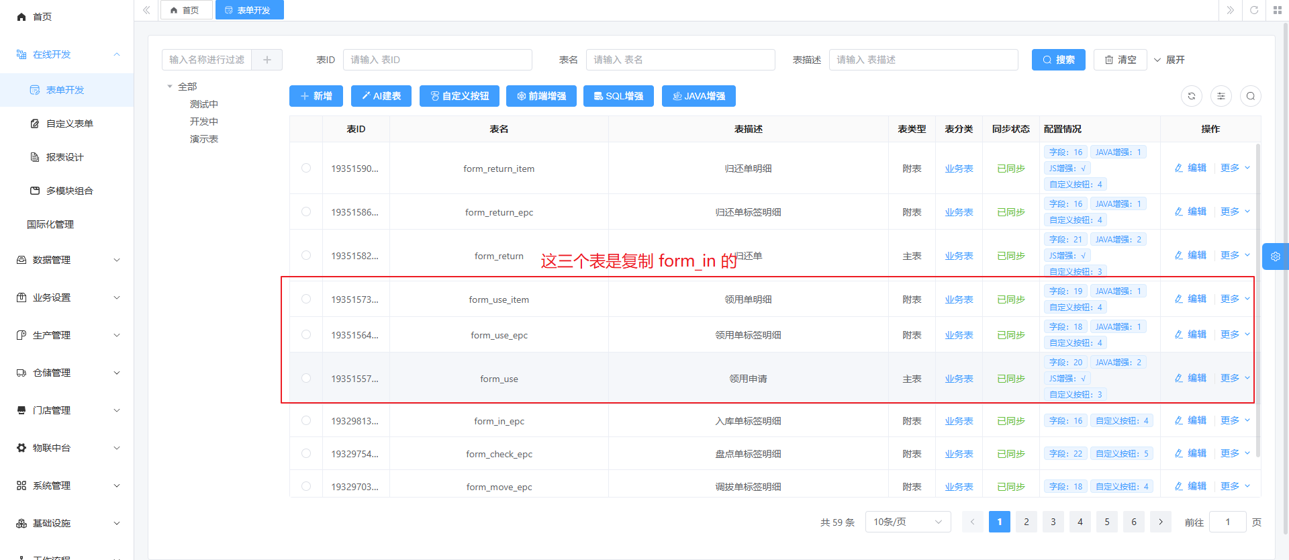
Task: Click the 搜索 button
Action: point(1059,60)
